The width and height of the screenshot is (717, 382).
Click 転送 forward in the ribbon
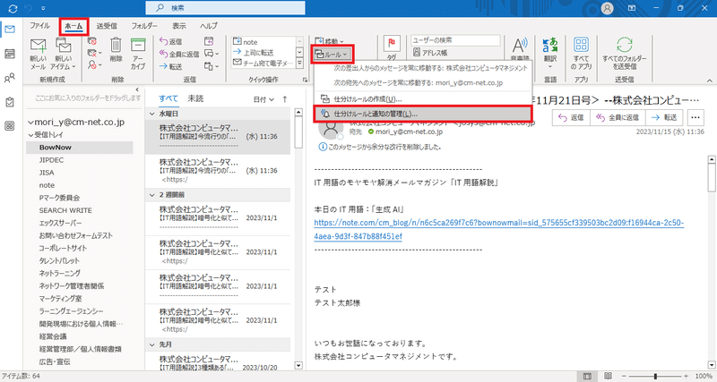[x=170, y=66]
